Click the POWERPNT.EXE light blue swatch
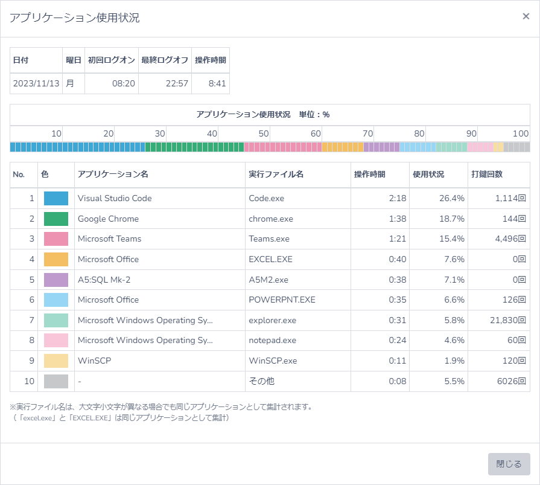 pyautogui.click(x=56, y=300)
